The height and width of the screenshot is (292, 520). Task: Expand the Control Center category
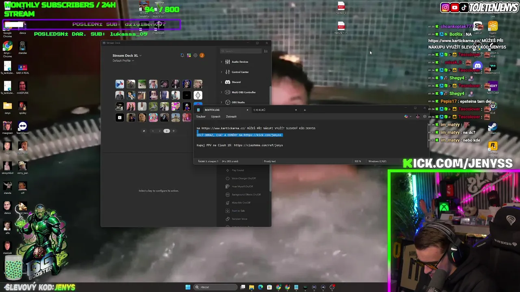click(221, 72)
